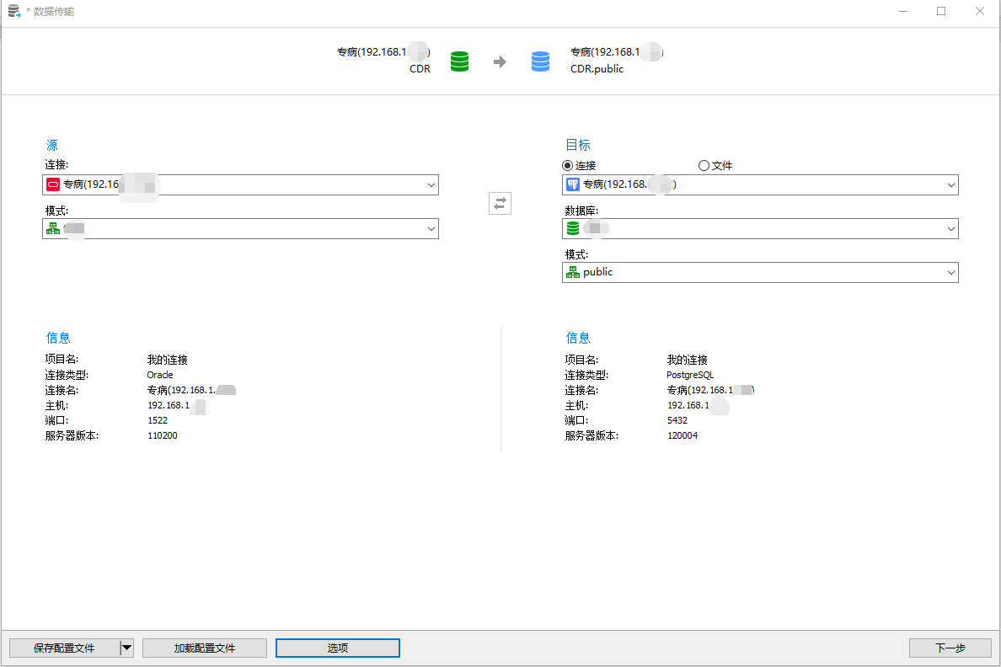The width and height of the screenshot is (1001, 667).
Task: Click the CDR.public label in header
Action: [x=597, y=69]
